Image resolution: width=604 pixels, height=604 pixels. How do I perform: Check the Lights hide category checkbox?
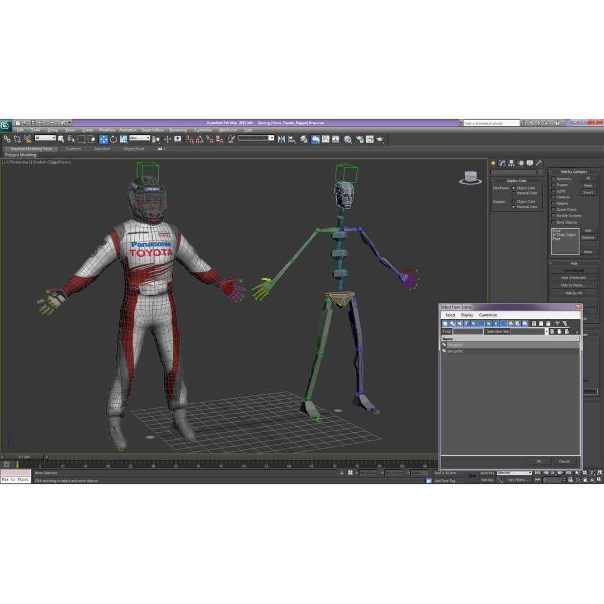tap(553, 191)
